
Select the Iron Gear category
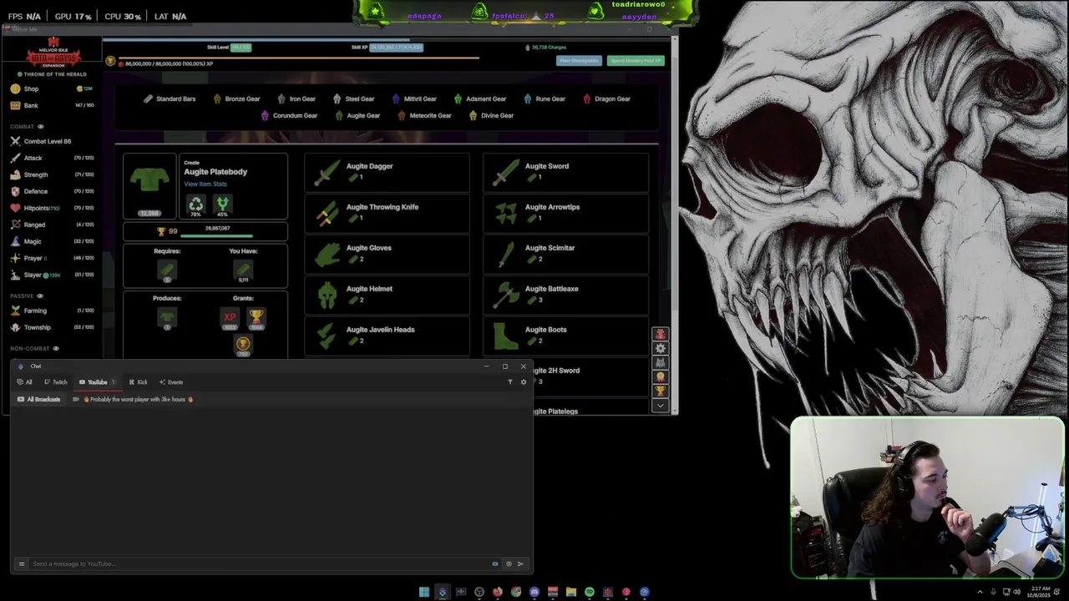coord(296,98)
